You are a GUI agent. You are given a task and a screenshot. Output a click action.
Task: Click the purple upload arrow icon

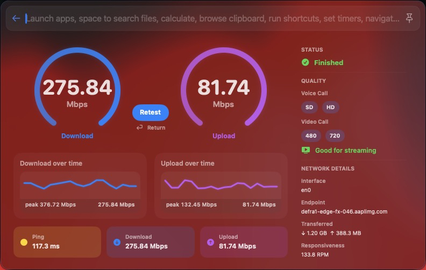tap(210, 242)
